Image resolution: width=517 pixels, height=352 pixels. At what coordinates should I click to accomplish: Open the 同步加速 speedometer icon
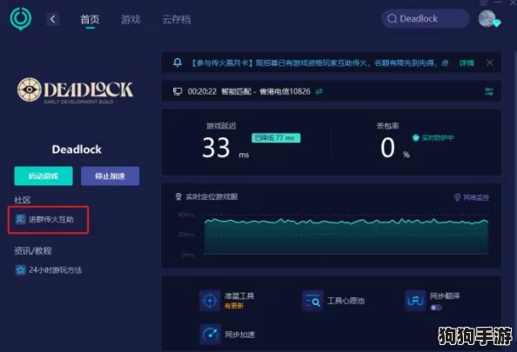(210, 335)
